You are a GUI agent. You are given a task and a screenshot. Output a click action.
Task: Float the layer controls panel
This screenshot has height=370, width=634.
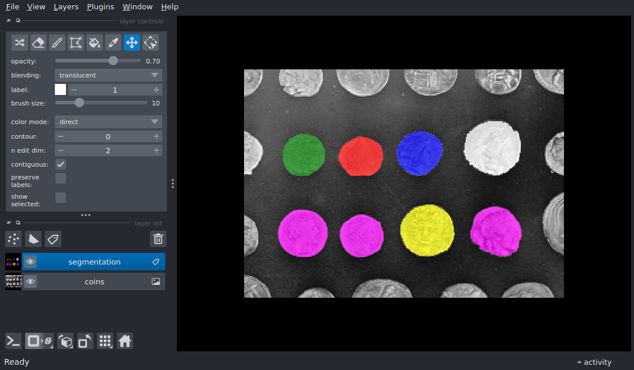click(18, 20)
